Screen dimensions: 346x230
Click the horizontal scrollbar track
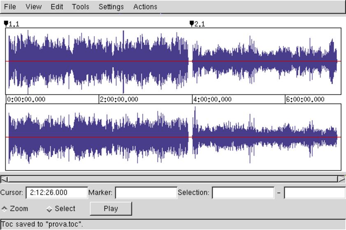point(173,179)
